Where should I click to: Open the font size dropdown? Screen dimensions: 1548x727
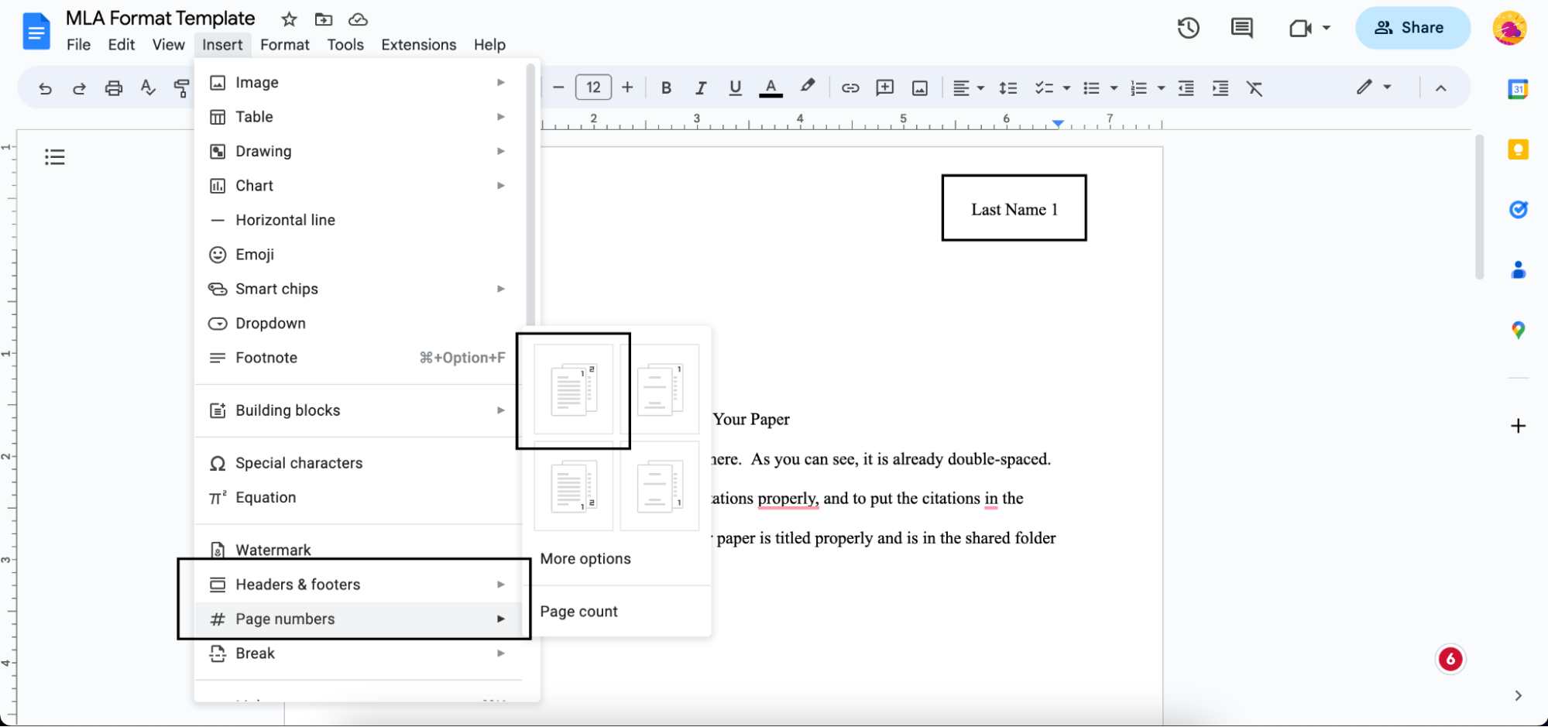(x=593, y=87)
